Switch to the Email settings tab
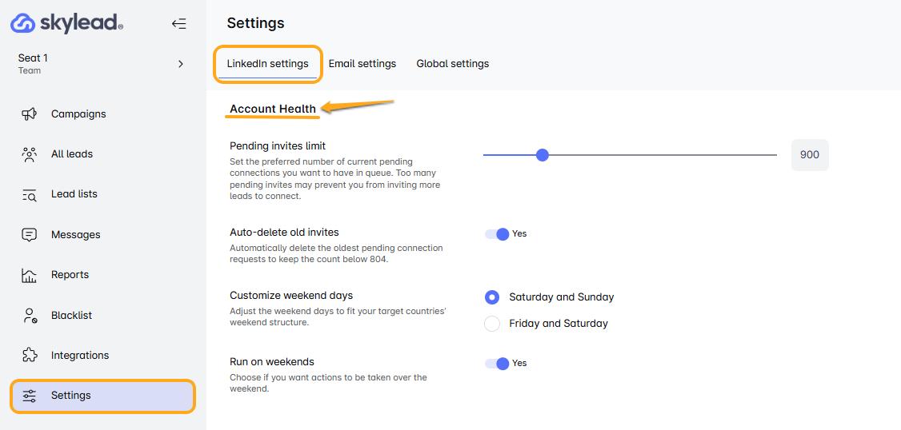Screen dimensions: 901x430 pyautogui.click(x=362, y=64)
